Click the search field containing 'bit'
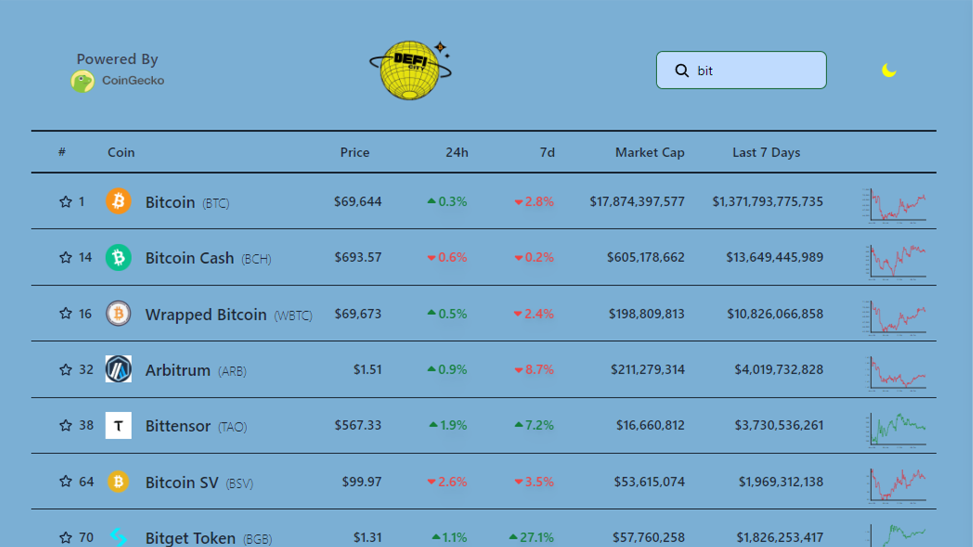Screen dimensions: 973x547 point(741,70)
